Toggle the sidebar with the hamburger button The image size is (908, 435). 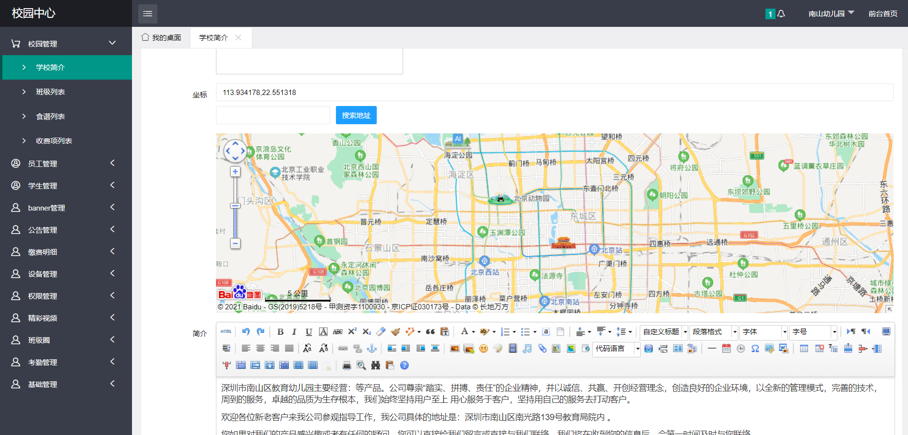pos(148,14)
